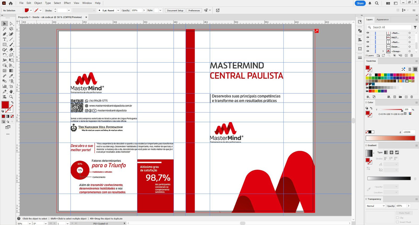This screenshot has height=225, width=419.
Task: Create new layer in Layers panel
Action: 406,55
